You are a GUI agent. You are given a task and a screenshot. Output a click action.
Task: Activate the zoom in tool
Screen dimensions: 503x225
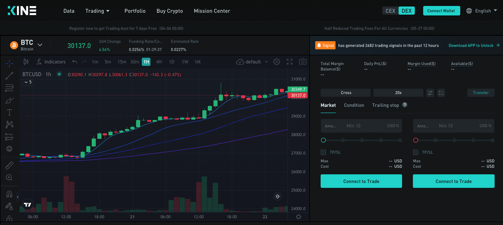click(x=9, y=178)
